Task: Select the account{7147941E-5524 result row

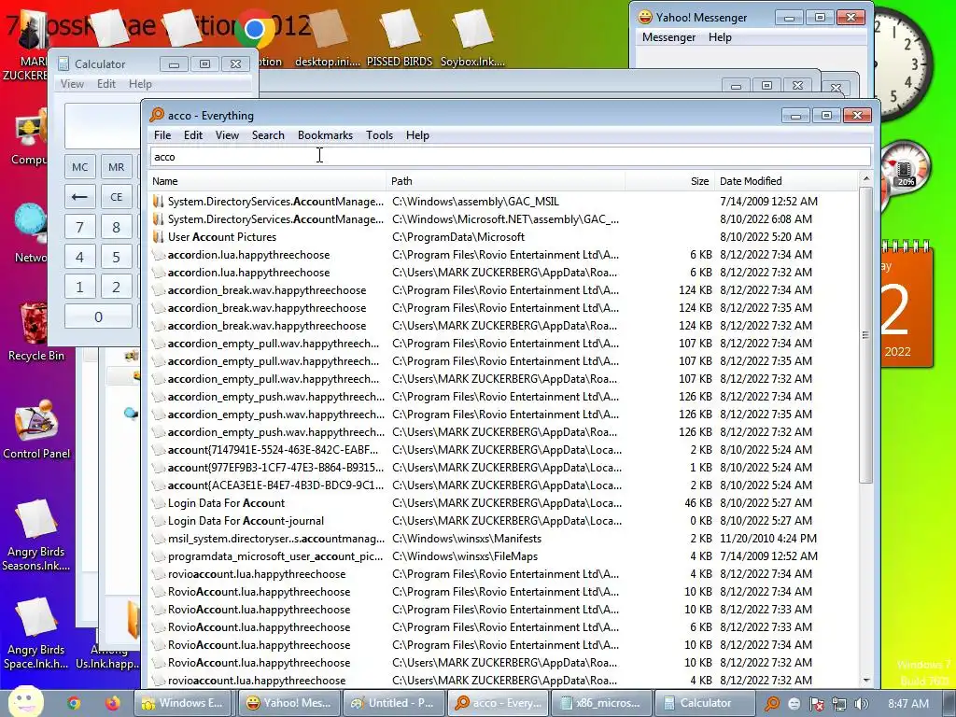Action: tap(503, 450)
